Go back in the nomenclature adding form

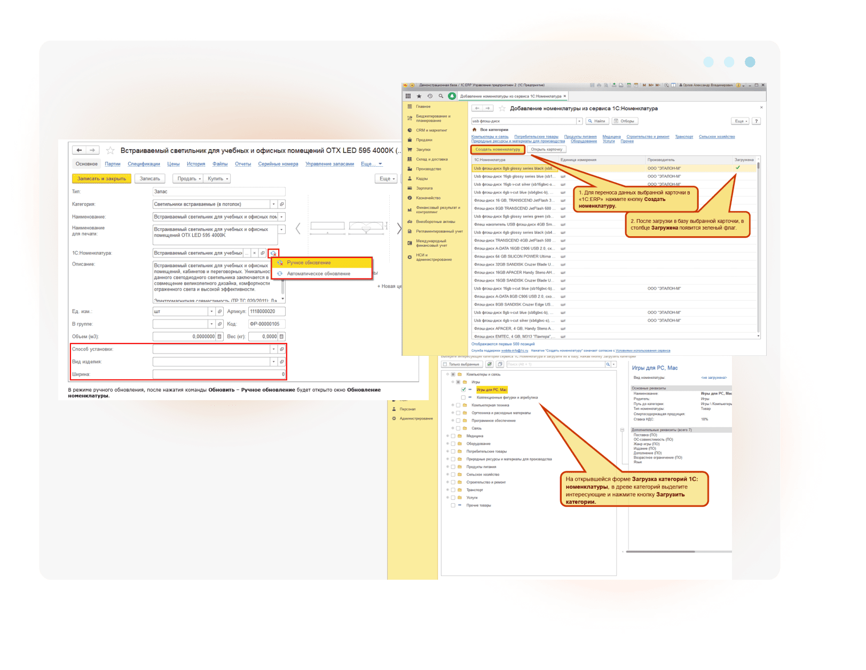(477, 108)
